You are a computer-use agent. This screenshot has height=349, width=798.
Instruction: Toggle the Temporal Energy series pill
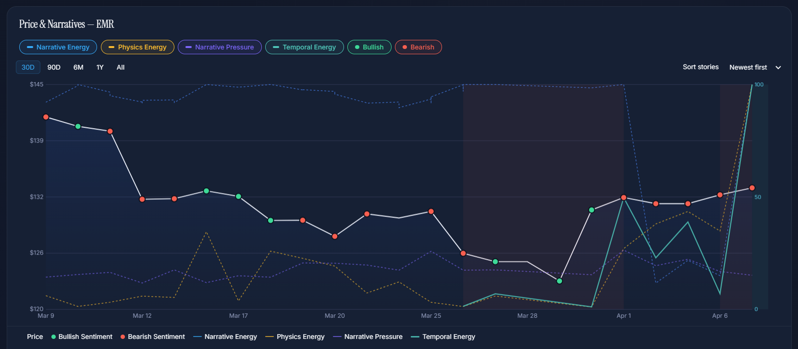point(304,47)
